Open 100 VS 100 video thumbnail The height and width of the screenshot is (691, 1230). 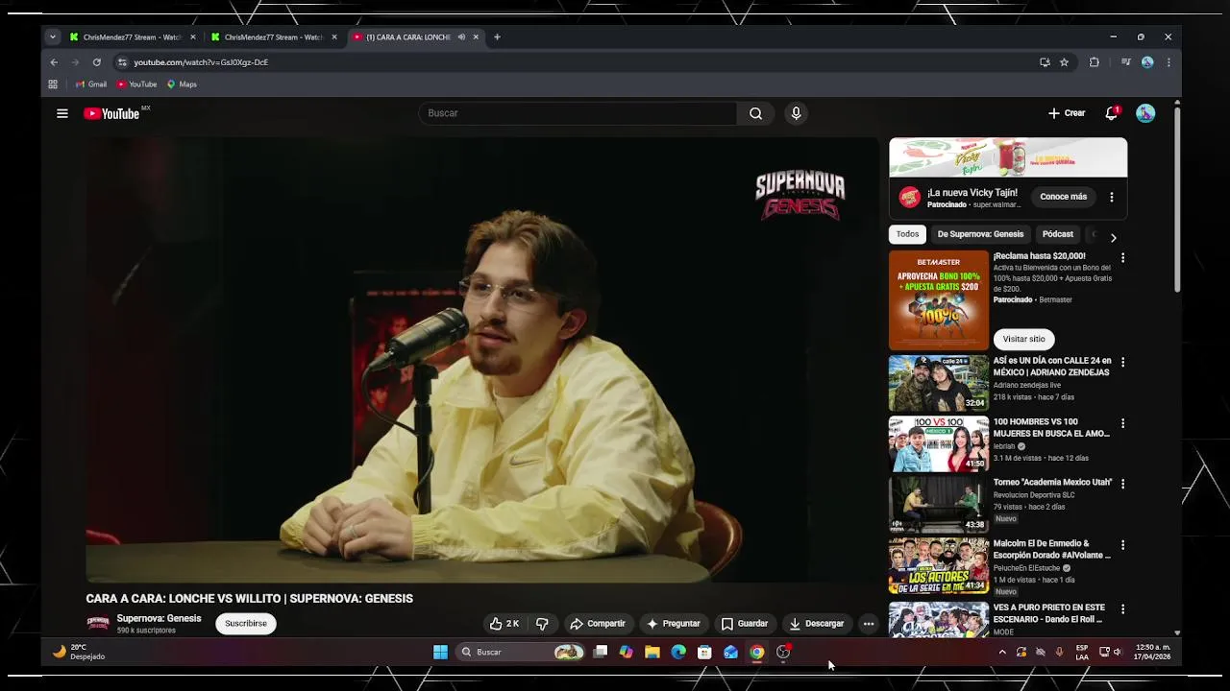pos(939,443)
